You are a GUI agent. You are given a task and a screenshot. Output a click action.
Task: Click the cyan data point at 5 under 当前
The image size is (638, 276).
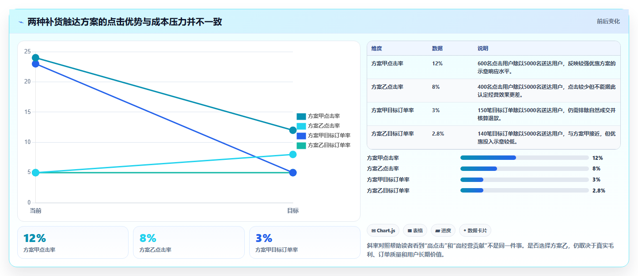tap(36, 173)
